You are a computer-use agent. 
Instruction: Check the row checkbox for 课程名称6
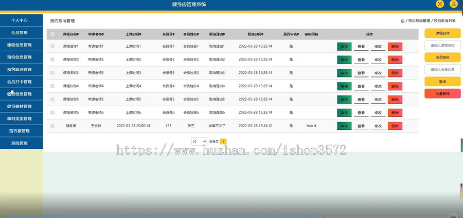pyautogui.click(x=52, y=112)
